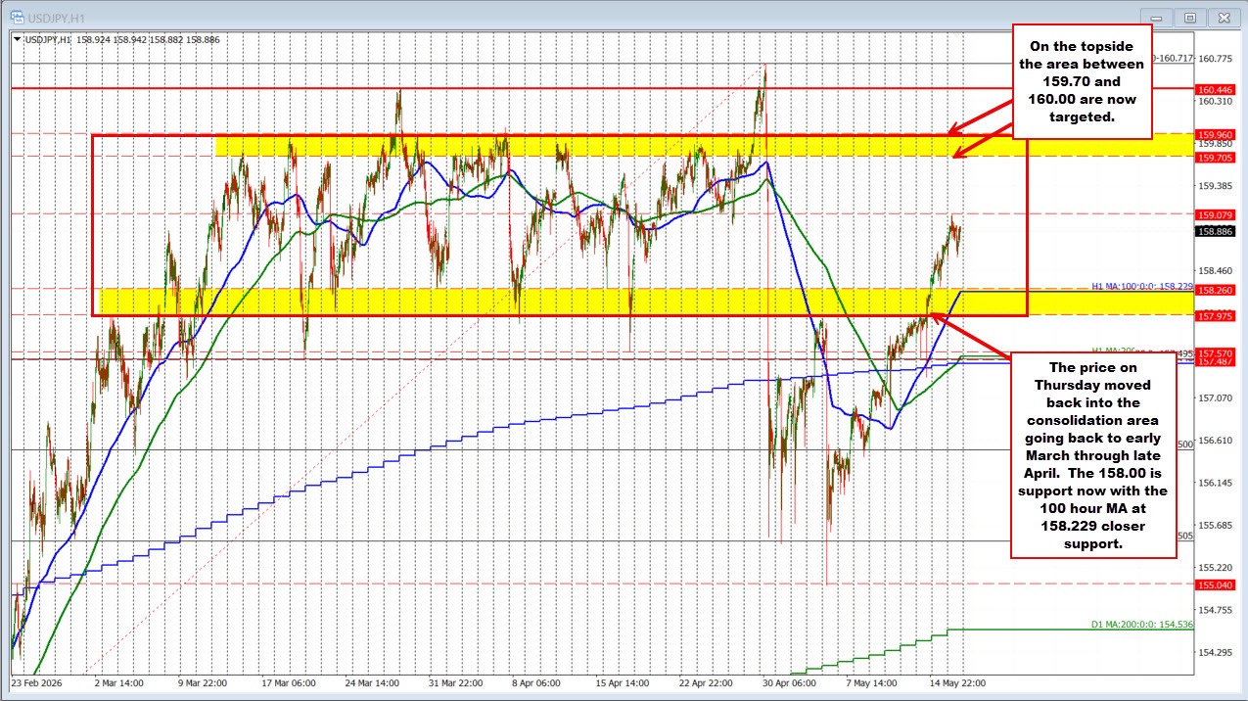Click price scale value 154.295
This screenshot has height=701, width=1248.
(x=1214, y=652)
